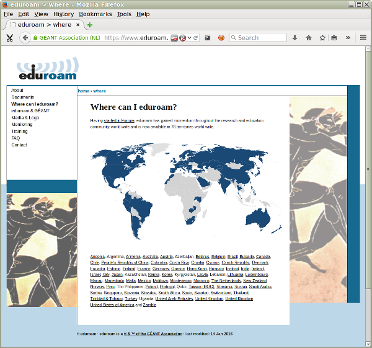
Task: Open the Training sidebar link
Action: [x=19, y=132]
